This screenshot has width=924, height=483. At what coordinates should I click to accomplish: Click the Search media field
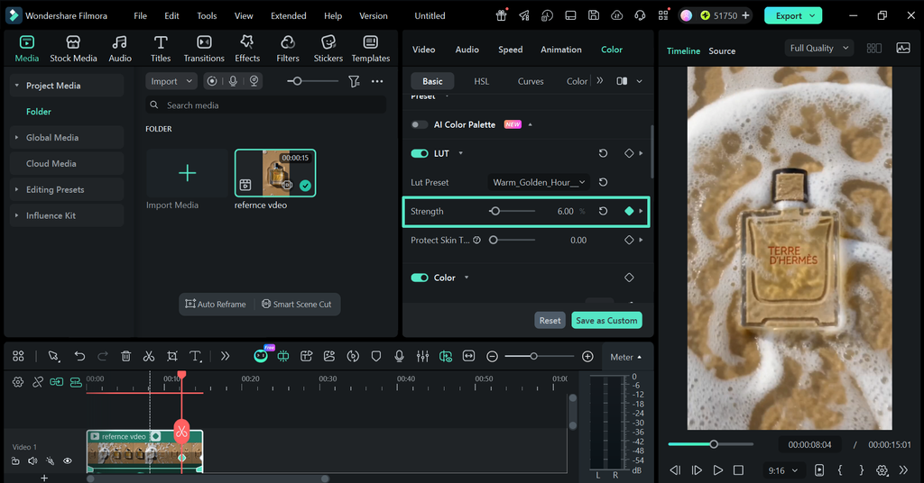(266, 105)
